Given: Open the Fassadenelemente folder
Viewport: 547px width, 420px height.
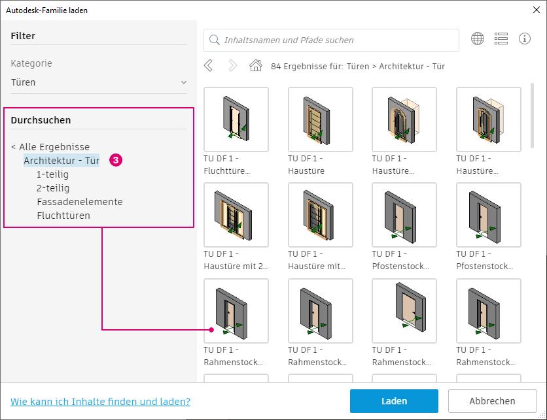Looking at the screenshot, I should click(x=80, y=202).
